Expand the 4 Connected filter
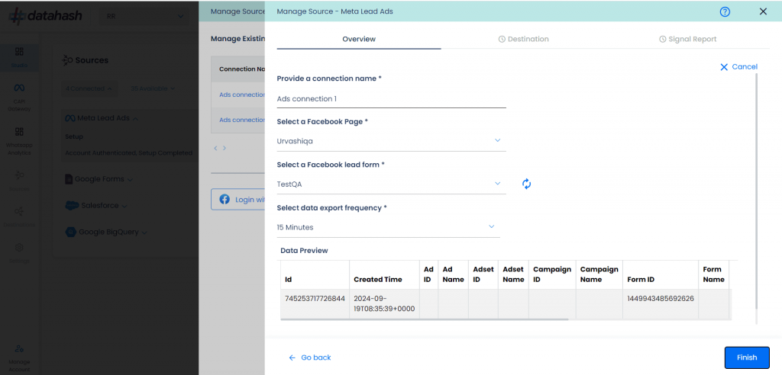 [x=90, y=88]
